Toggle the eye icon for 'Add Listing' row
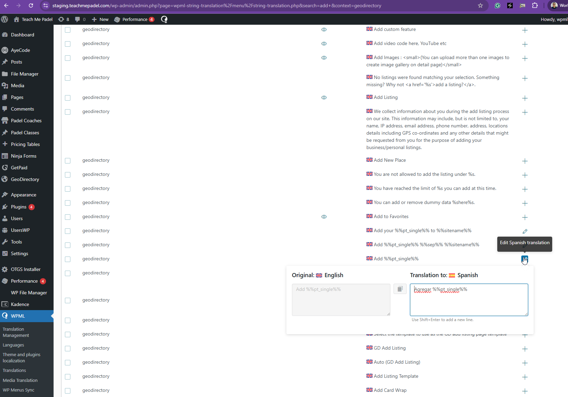Screen dimensions: 568x397 (324, 98)
